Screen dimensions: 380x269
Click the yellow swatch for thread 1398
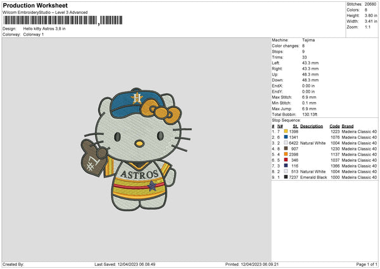pos(286,131)
